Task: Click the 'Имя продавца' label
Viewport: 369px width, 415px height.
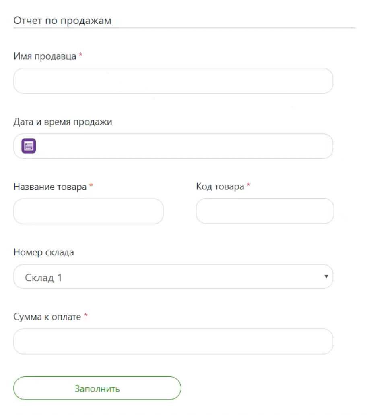Action: coord(45,57)
